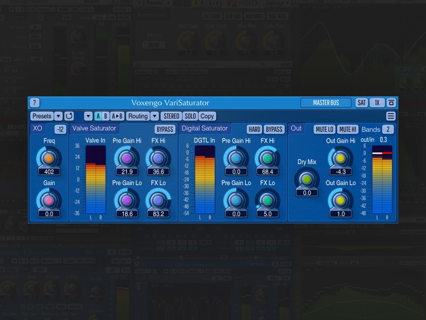Open the Presets button

pyautogui.click(x=42, y=116)
